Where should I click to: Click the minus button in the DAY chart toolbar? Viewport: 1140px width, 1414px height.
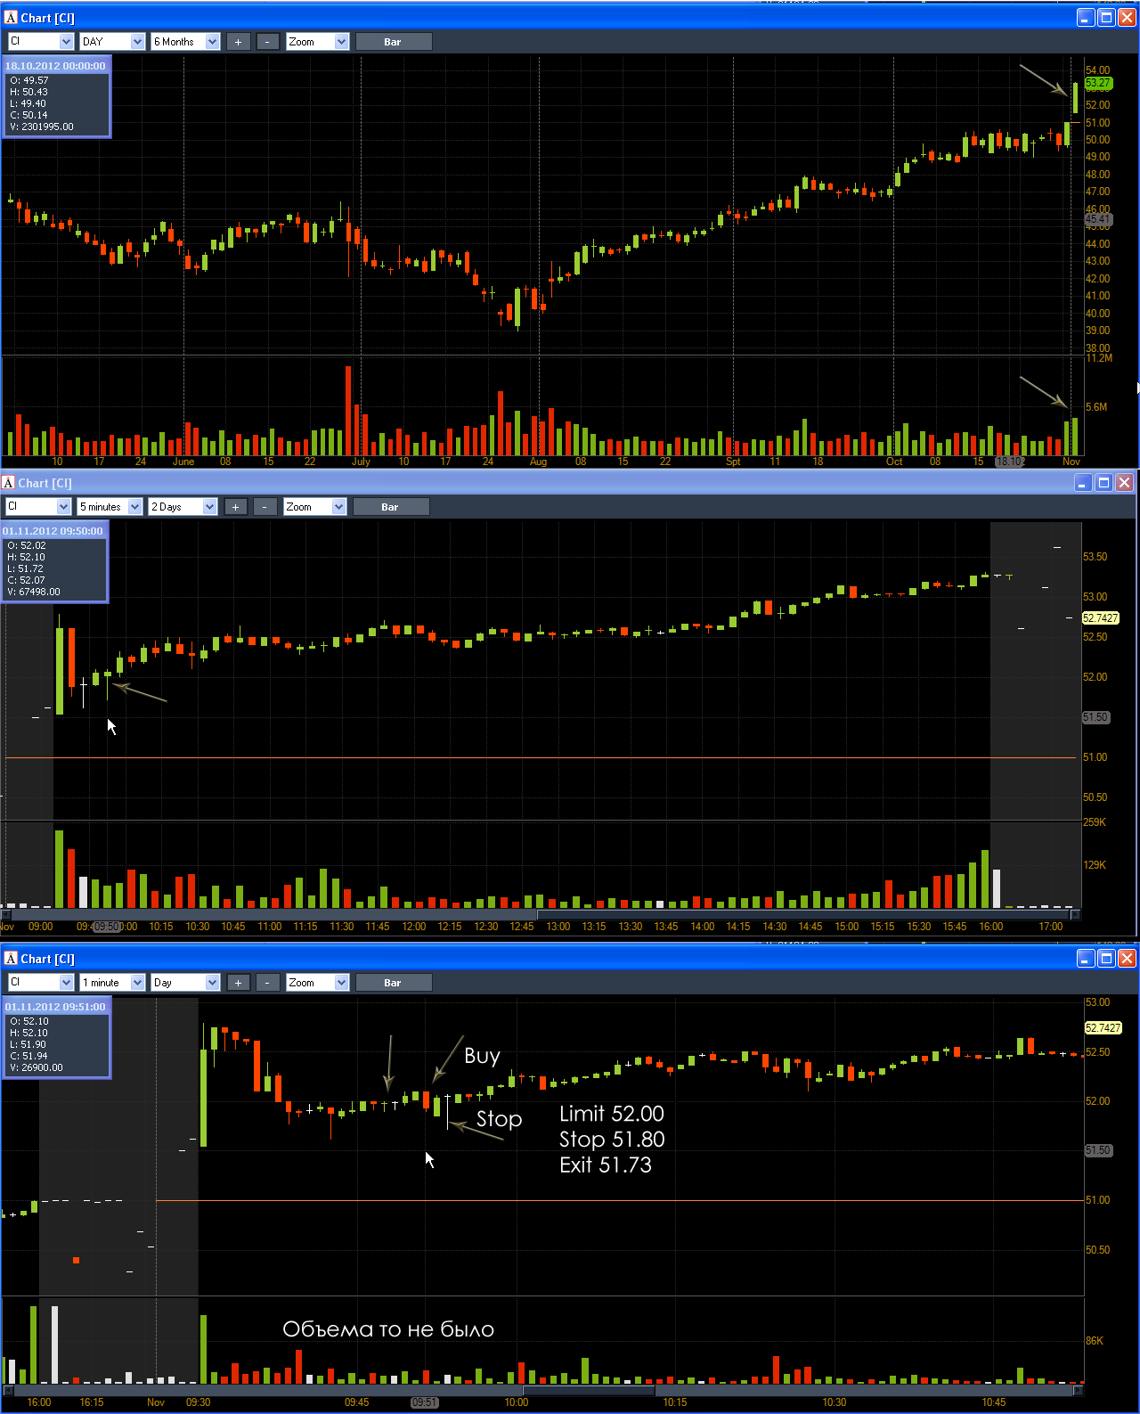[x=267, y=42]
